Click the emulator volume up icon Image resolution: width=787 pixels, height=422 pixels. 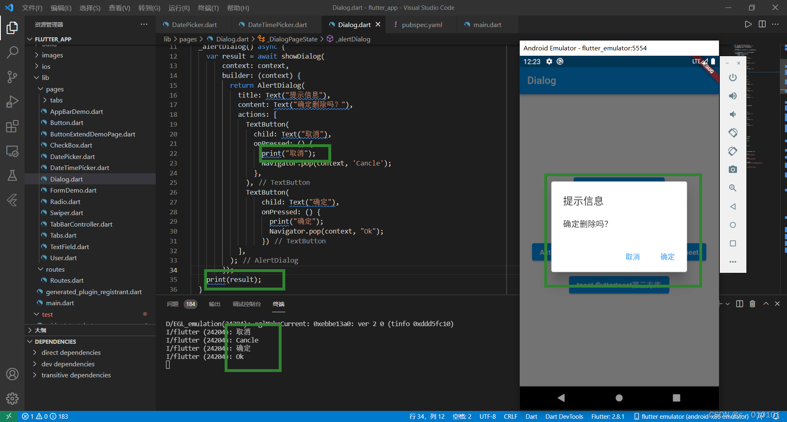click(733, 96)
